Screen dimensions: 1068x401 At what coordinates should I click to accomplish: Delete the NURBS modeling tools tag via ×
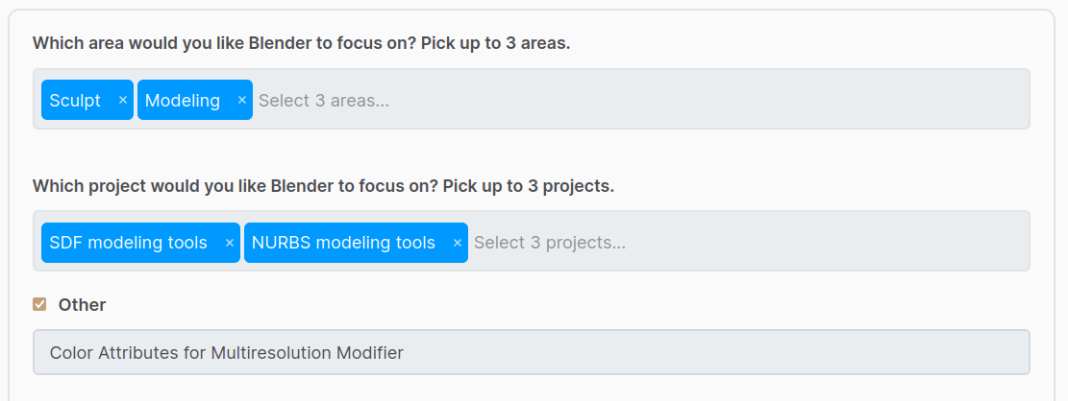tap(458, 243)
